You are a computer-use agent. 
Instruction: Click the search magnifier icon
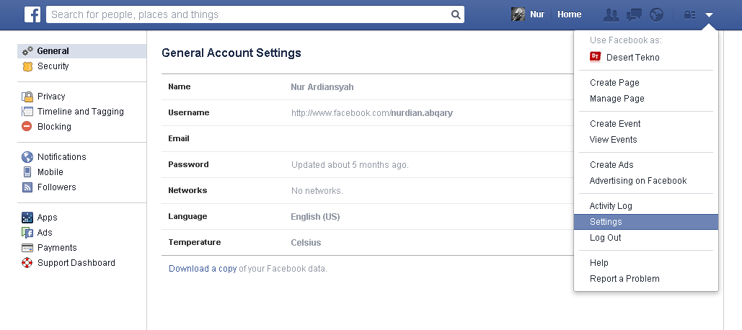coord(456,14)
